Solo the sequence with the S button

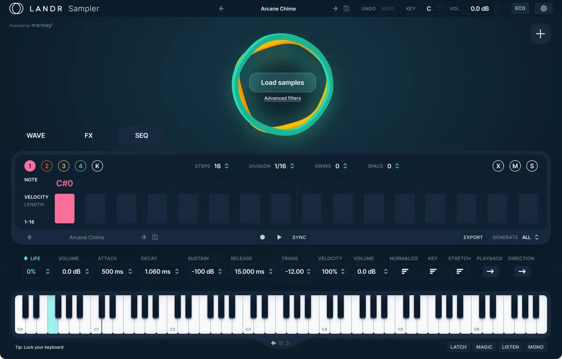(532, 165)
